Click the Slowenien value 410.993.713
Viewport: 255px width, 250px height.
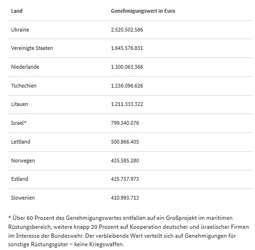(x=125, y=198)
